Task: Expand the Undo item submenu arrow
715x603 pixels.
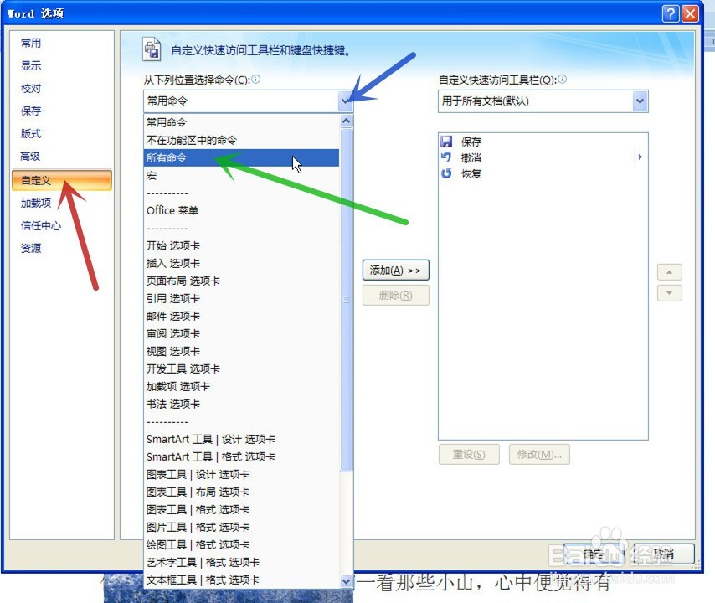Action: [x=640, y=157]
